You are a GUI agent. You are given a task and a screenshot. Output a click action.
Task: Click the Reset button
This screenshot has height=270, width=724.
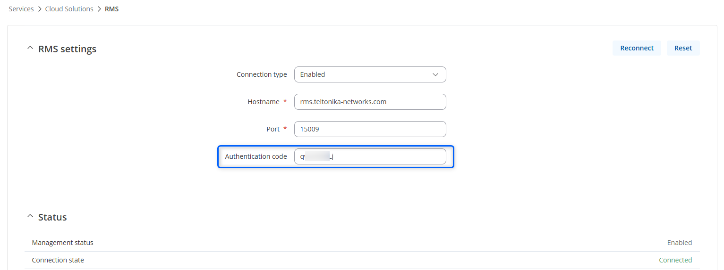(683, 48)
